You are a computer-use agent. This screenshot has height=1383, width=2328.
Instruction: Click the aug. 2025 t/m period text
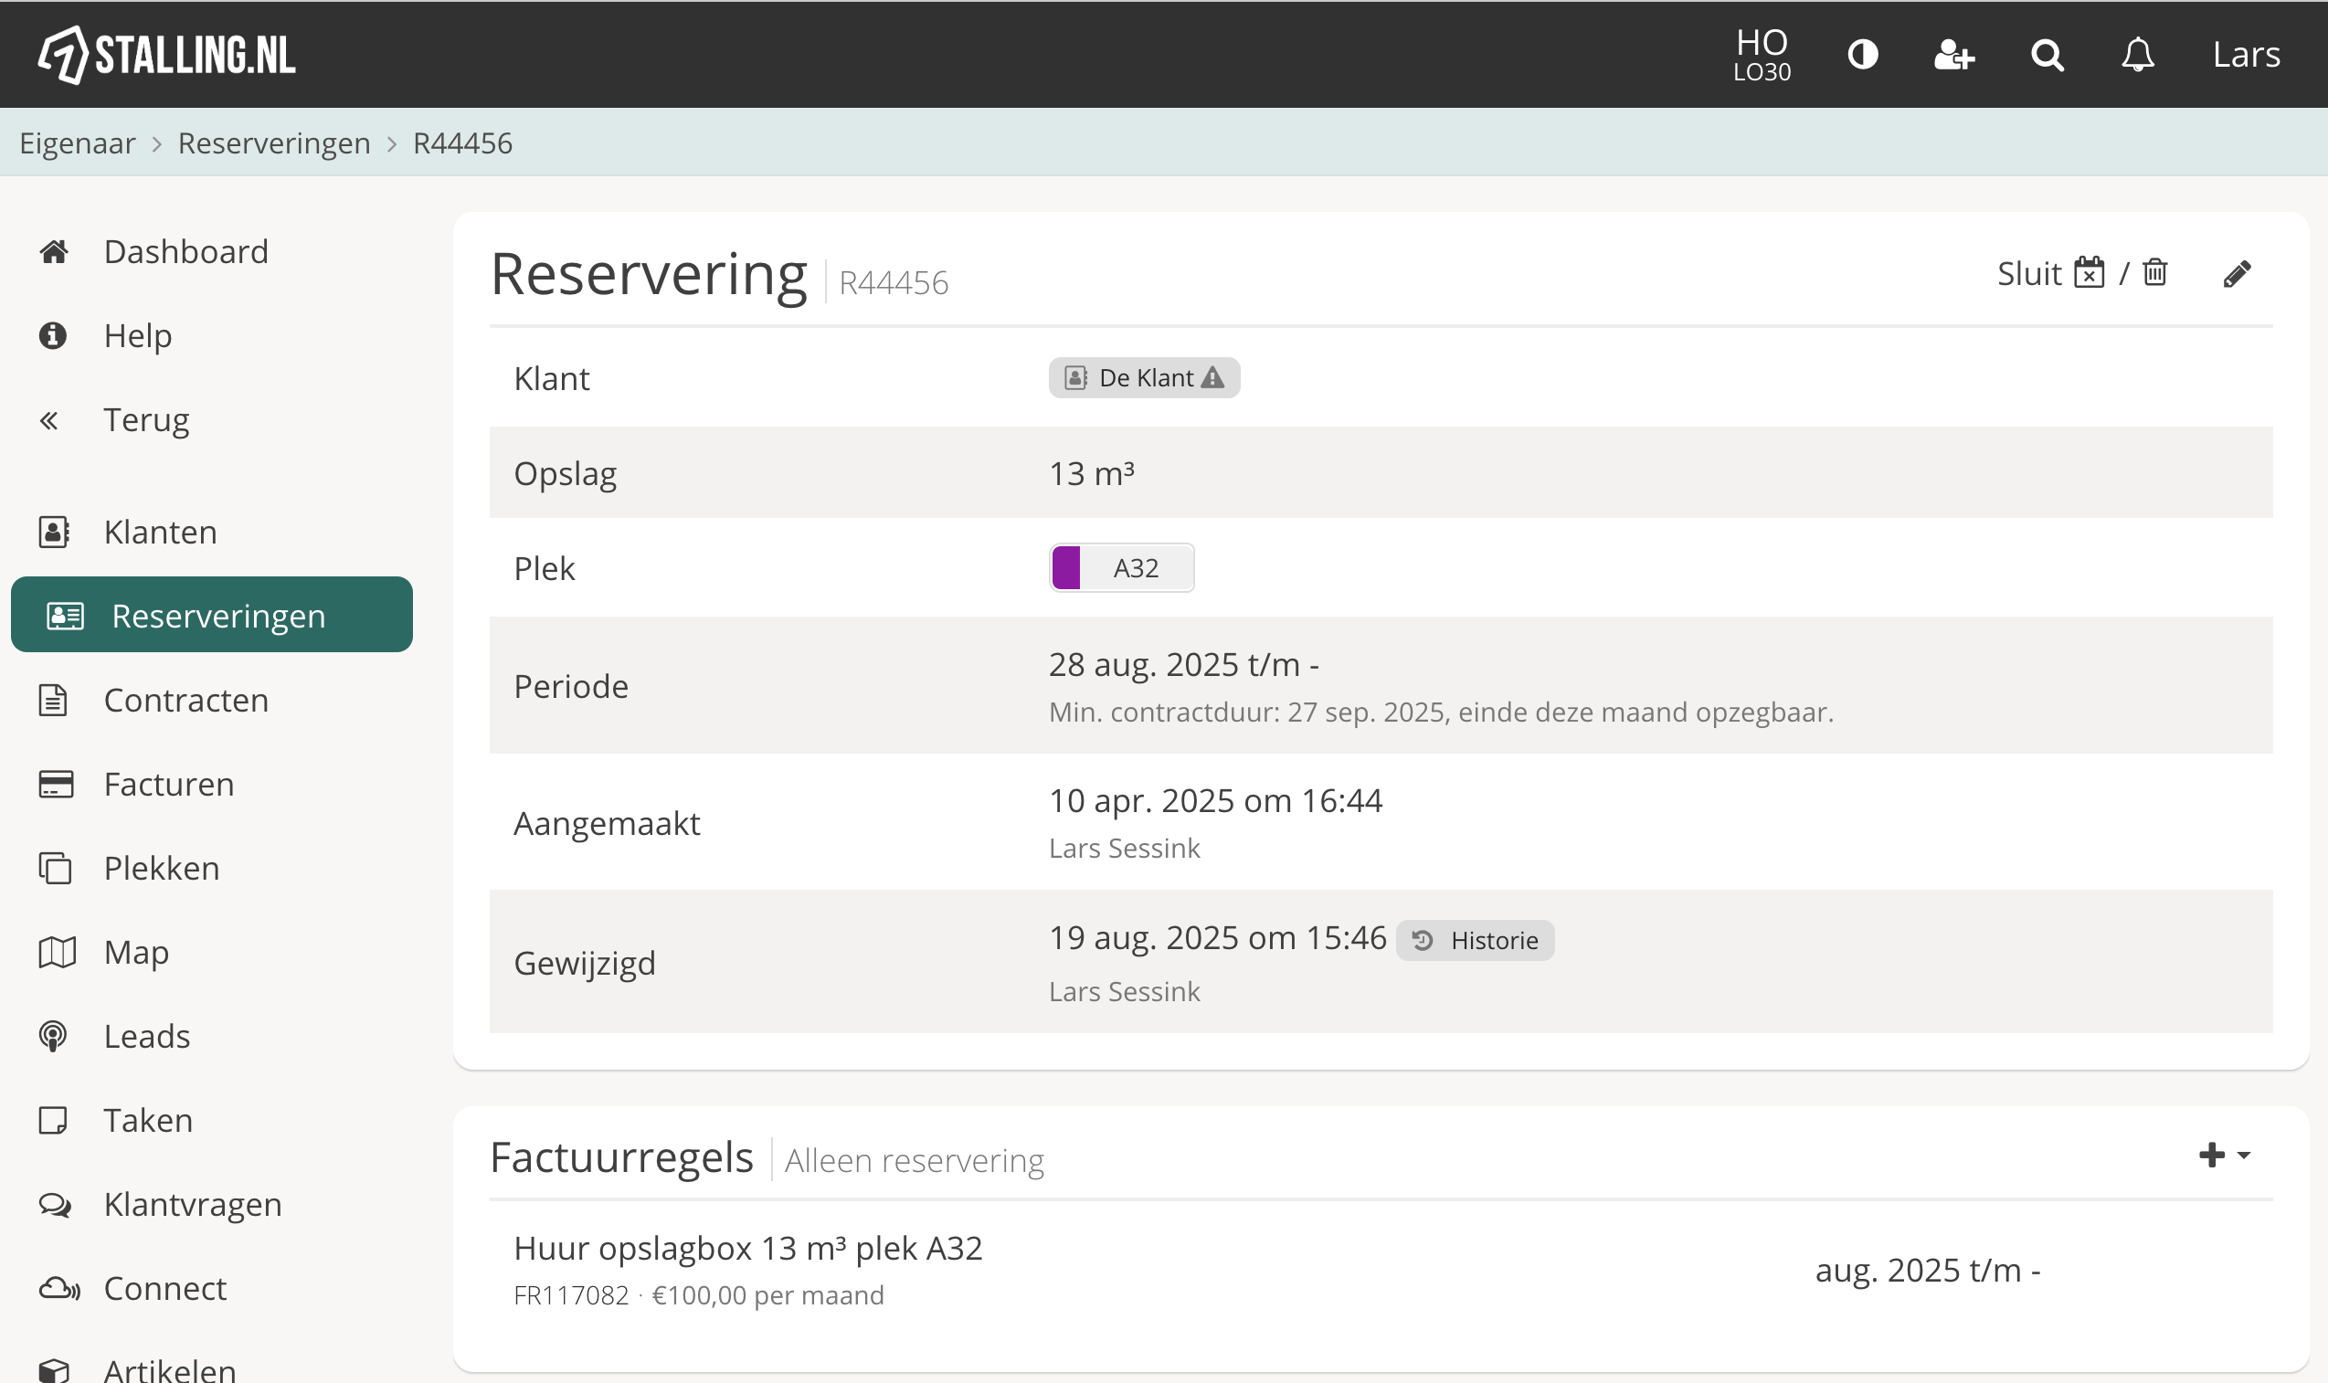click(1927, 1271)
